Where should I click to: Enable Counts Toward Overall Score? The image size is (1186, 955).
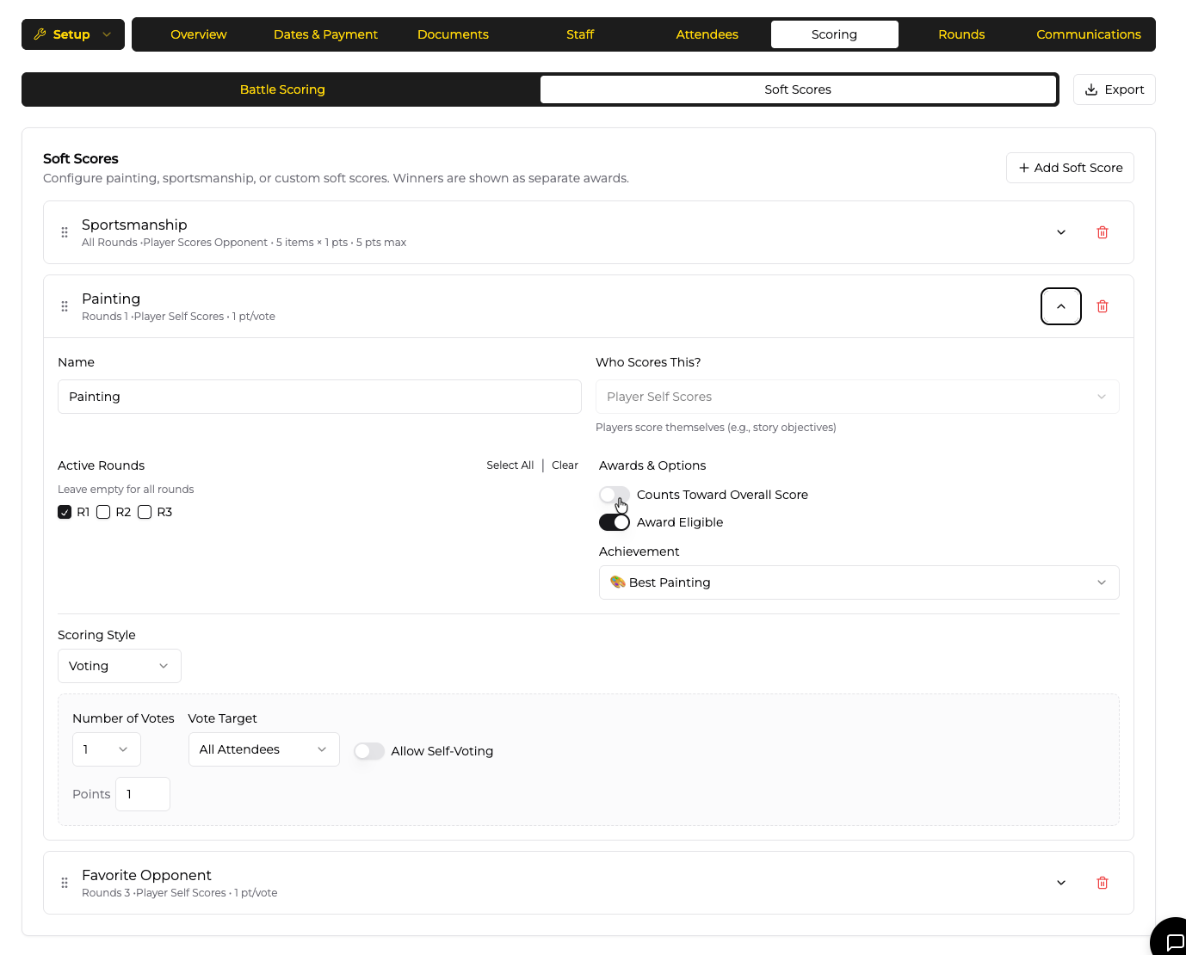(615, 495)
